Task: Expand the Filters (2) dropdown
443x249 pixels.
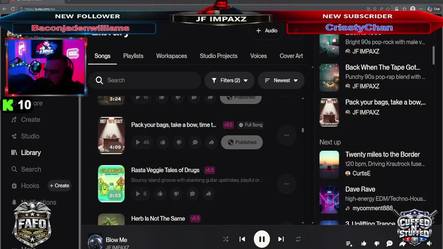Action: 229,80
